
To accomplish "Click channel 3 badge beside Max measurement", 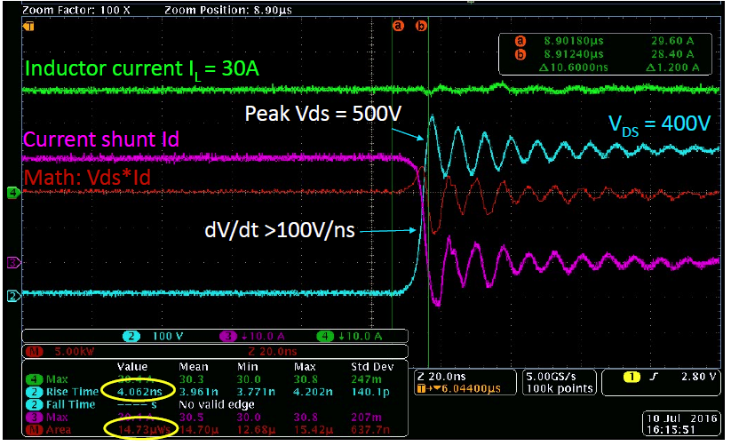I will click(x=34, y=417).
